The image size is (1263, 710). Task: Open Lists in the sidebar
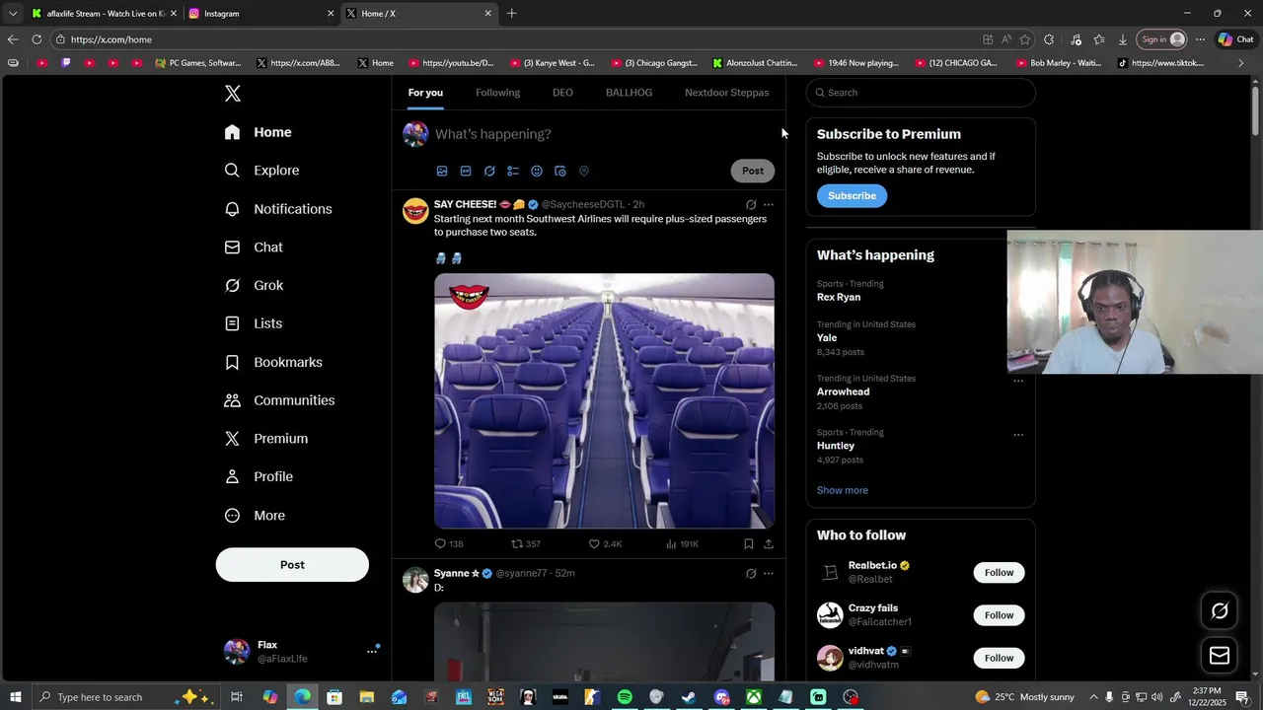click(254, 323)
